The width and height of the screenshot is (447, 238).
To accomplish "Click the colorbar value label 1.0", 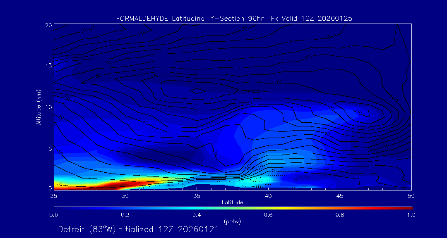I will click(411, 215).
